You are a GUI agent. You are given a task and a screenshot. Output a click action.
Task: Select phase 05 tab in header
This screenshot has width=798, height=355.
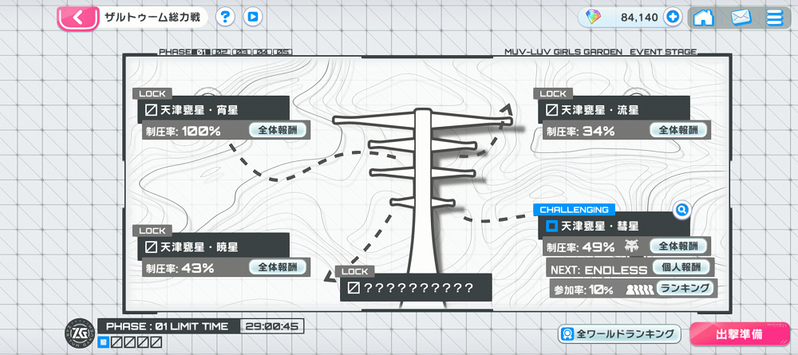[282, 52]
